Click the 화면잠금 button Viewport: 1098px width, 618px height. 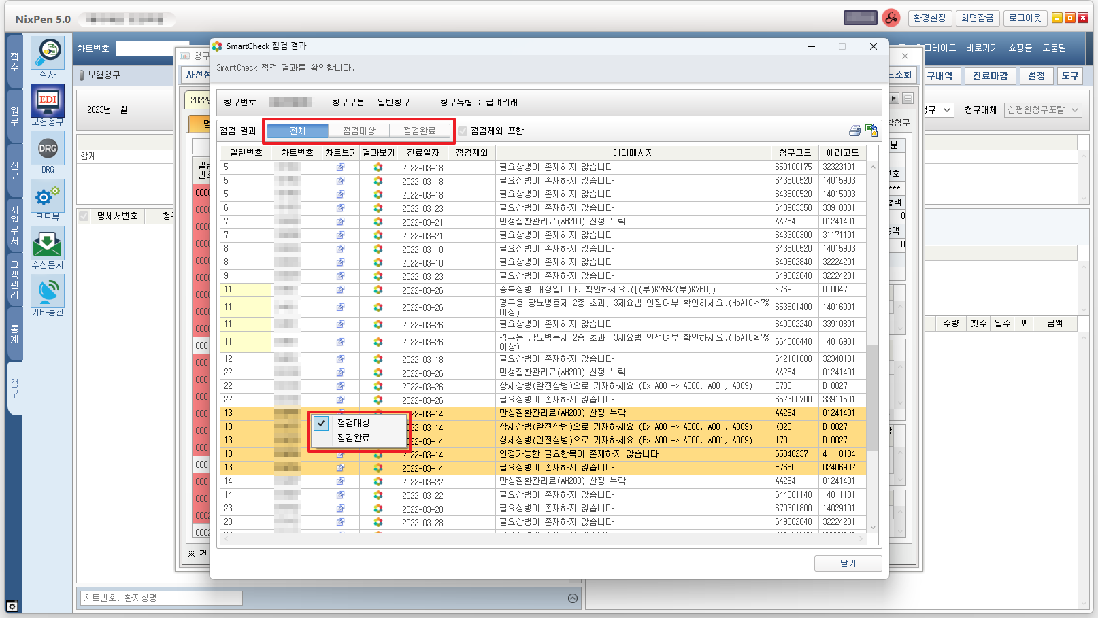pyautogui.click(x=977, y=18)
